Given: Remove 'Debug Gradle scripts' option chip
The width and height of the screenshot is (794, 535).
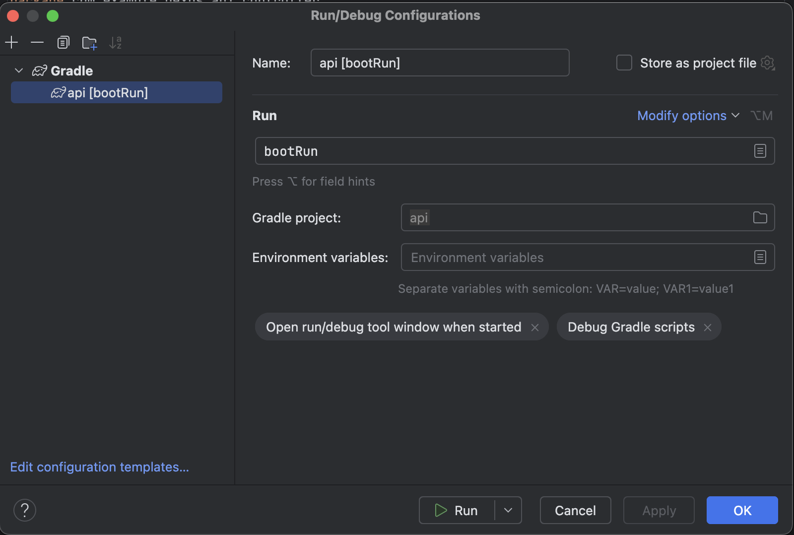Looking at the screenshot, I should [708, 328].
